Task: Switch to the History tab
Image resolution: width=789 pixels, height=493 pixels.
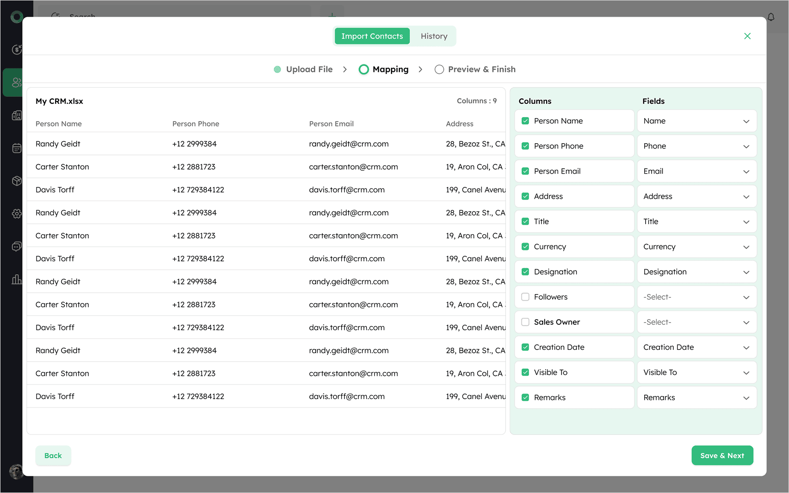Action: tap(434, 36)
